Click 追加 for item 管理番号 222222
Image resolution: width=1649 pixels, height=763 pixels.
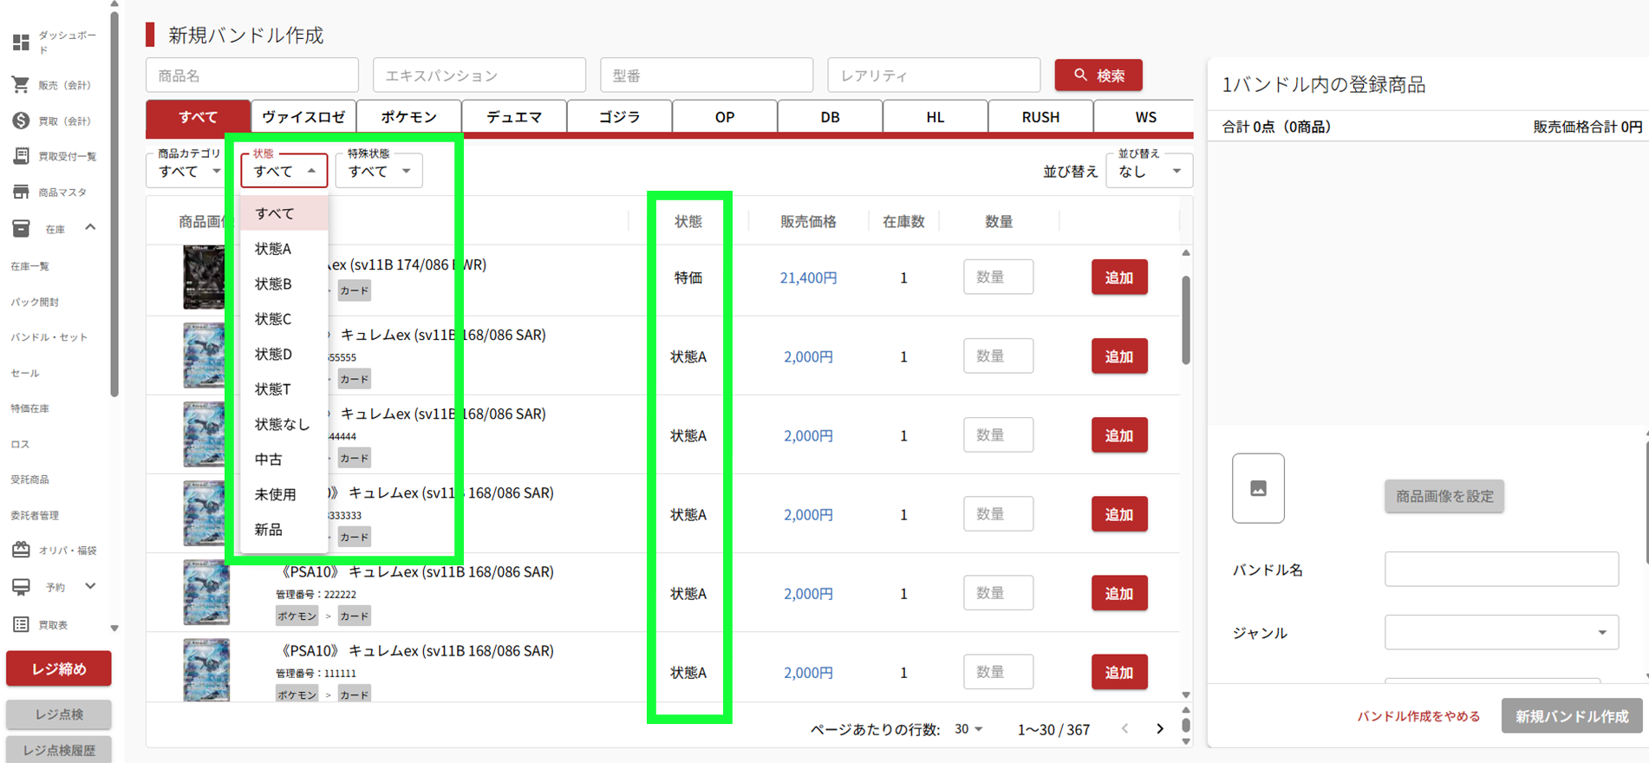pyautogui.click(x=1119, y=593)
